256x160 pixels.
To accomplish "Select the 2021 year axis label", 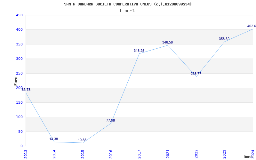I will pyautogui.click(x=168, y=154).
